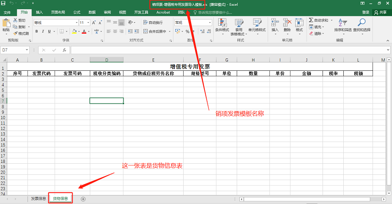This screenshot has width=392, height=204.
Task: Click the formula bar input field
Action: 221,50
